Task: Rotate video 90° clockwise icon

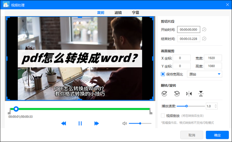Action: click(x=164, y=94)
